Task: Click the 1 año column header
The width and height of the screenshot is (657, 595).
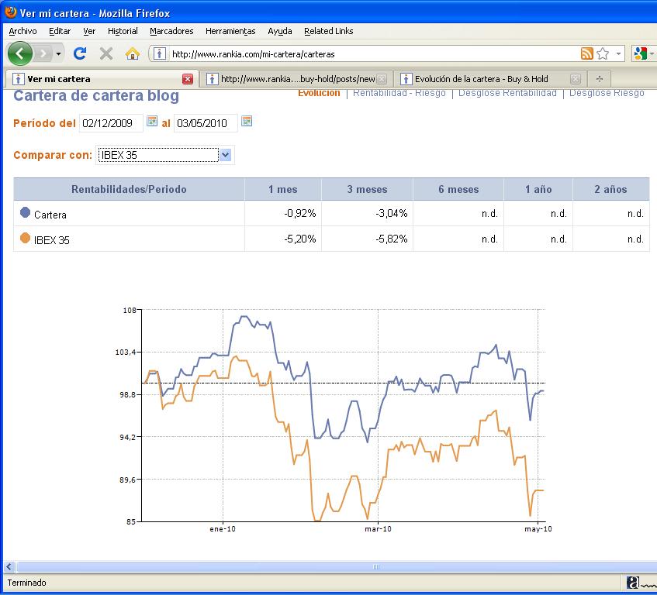Action: click(538, 189)
